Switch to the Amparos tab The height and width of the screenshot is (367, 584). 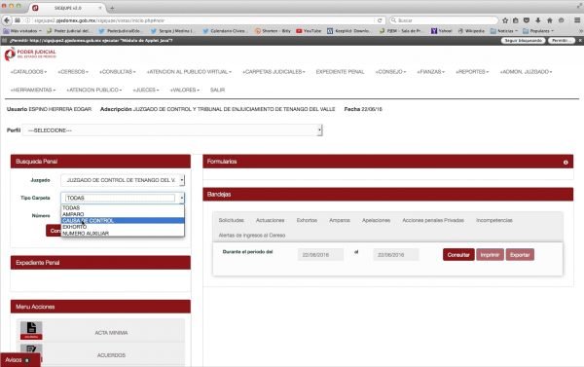click(340, 220)
